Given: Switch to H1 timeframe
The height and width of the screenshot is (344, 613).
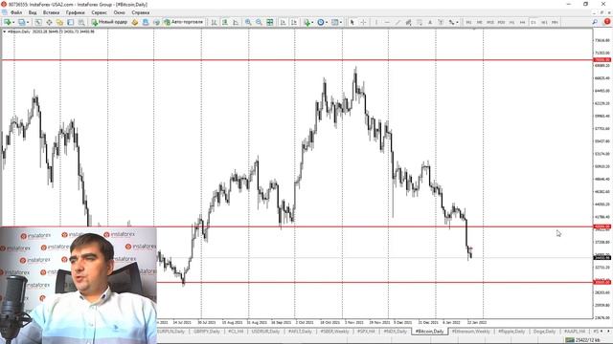Looking at the screenshot, I should pyautogui.click(x=511, y=22).
